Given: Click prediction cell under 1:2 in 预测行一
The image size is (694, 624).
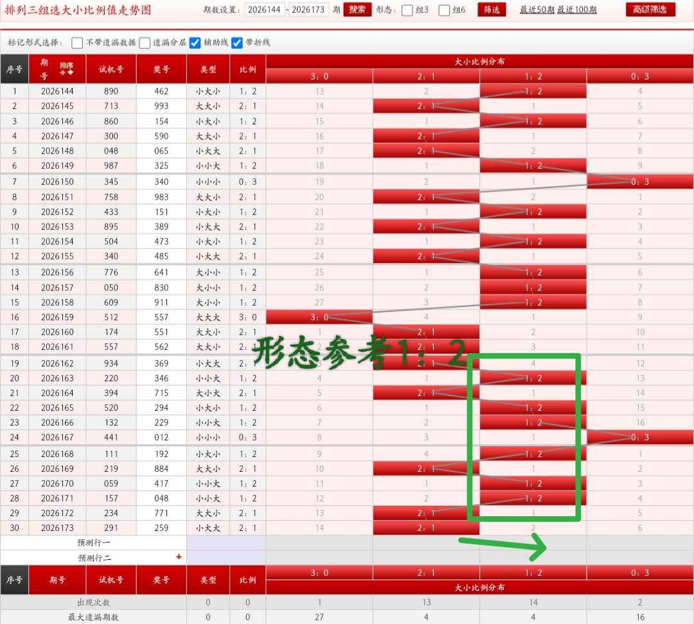Looking at the screenshot, I should pos(533,542).
